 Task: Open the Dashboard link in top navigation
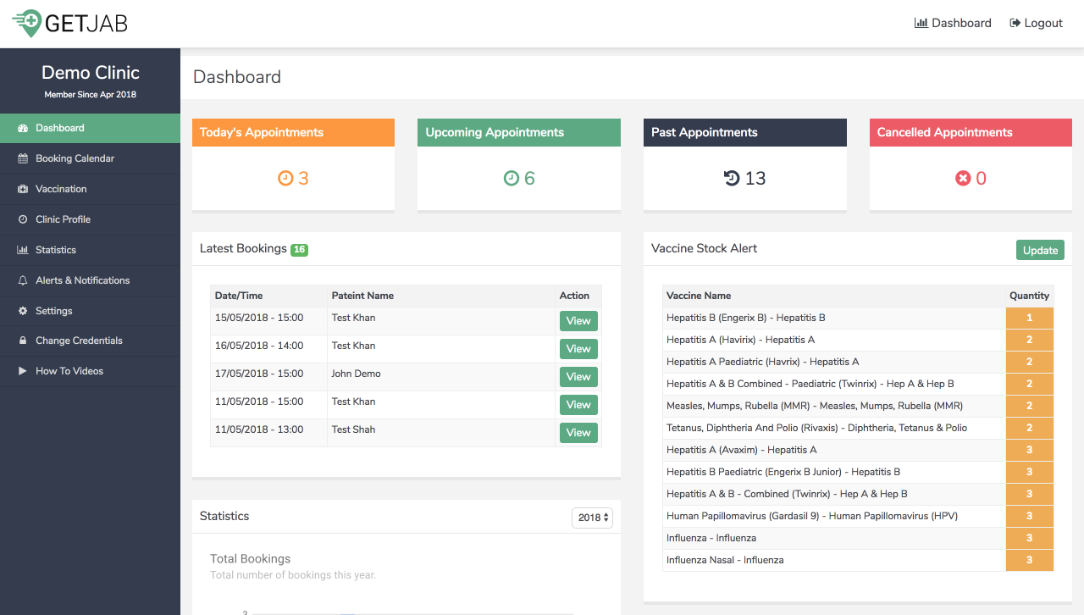coord(953,23)
